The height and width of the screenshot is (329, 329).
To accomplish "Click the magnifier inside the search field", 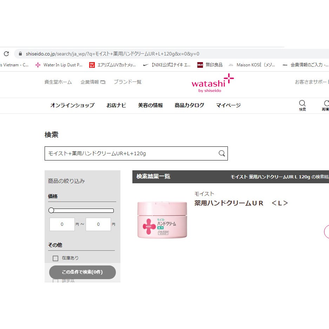I will tap(222, 153).
